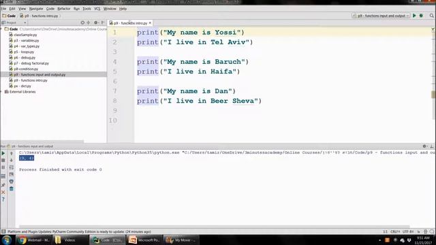Open Videos folder from taskbar
The width and height of the screenshot is (436, 245).
[69, 240]
